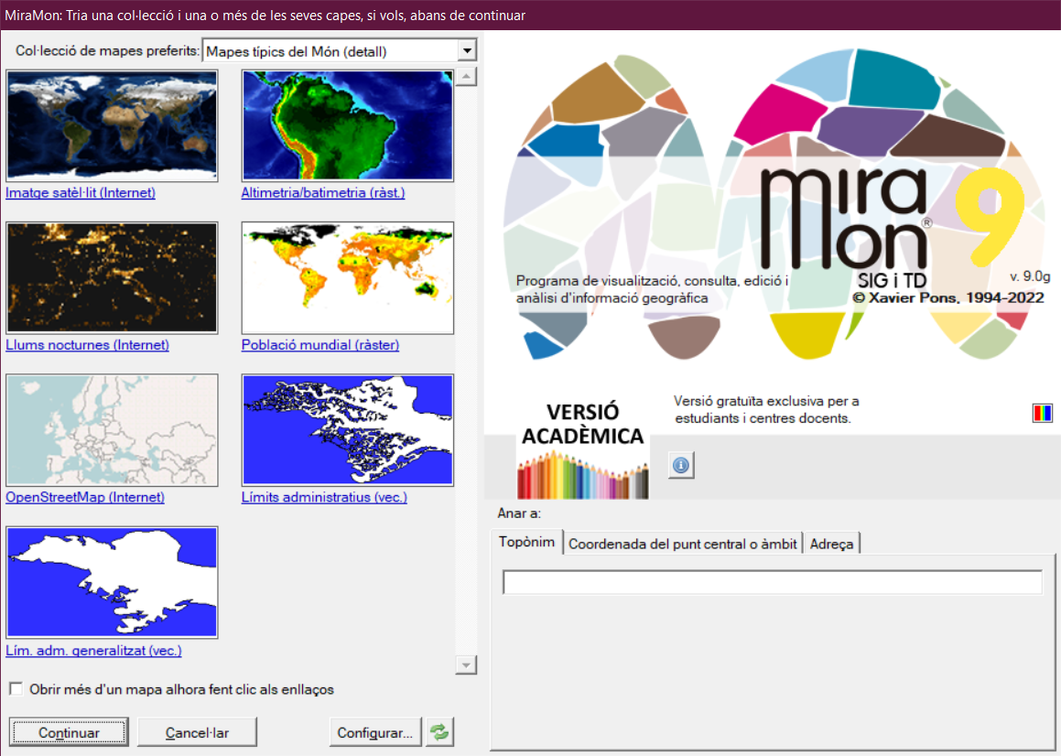Click the Continuar button
This screenshot has height=756, width=1061.
[x=69, y=732]
